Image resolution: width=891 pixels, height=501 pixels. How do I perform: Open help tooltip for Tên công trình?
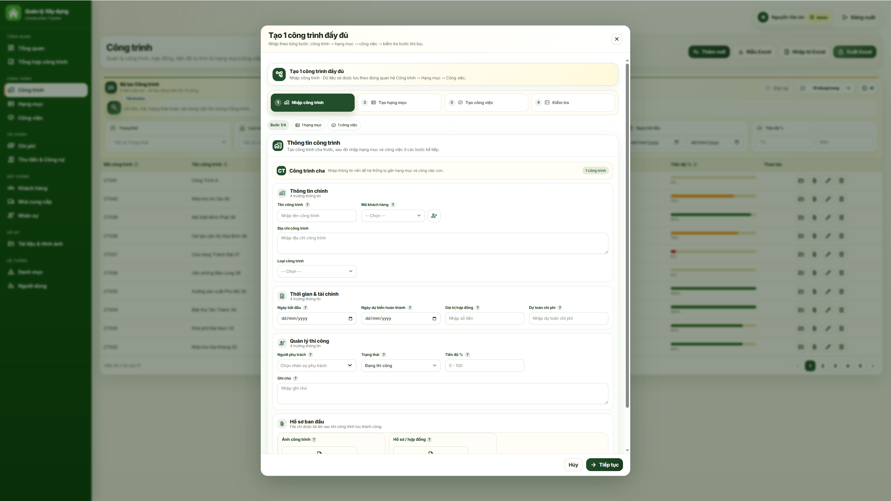click(x=307, y=205)
